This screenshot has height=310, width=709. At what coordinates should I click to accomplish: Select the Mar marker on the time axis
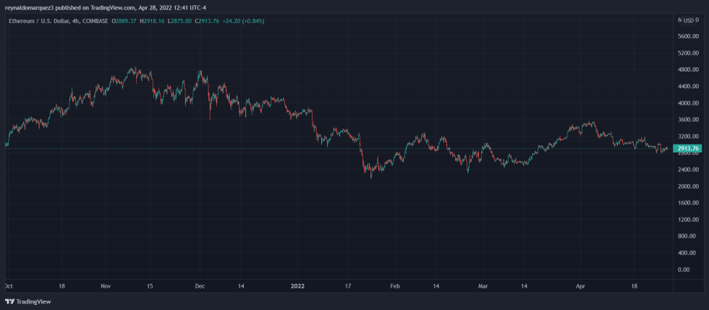[x=483, y=286]
